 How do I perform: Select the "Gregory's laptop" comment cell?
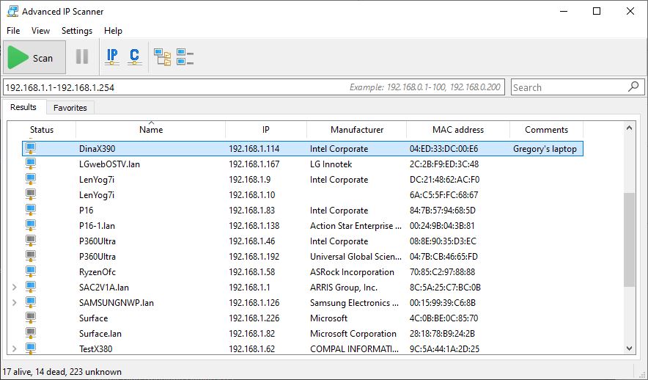click(x=545, y=149)
